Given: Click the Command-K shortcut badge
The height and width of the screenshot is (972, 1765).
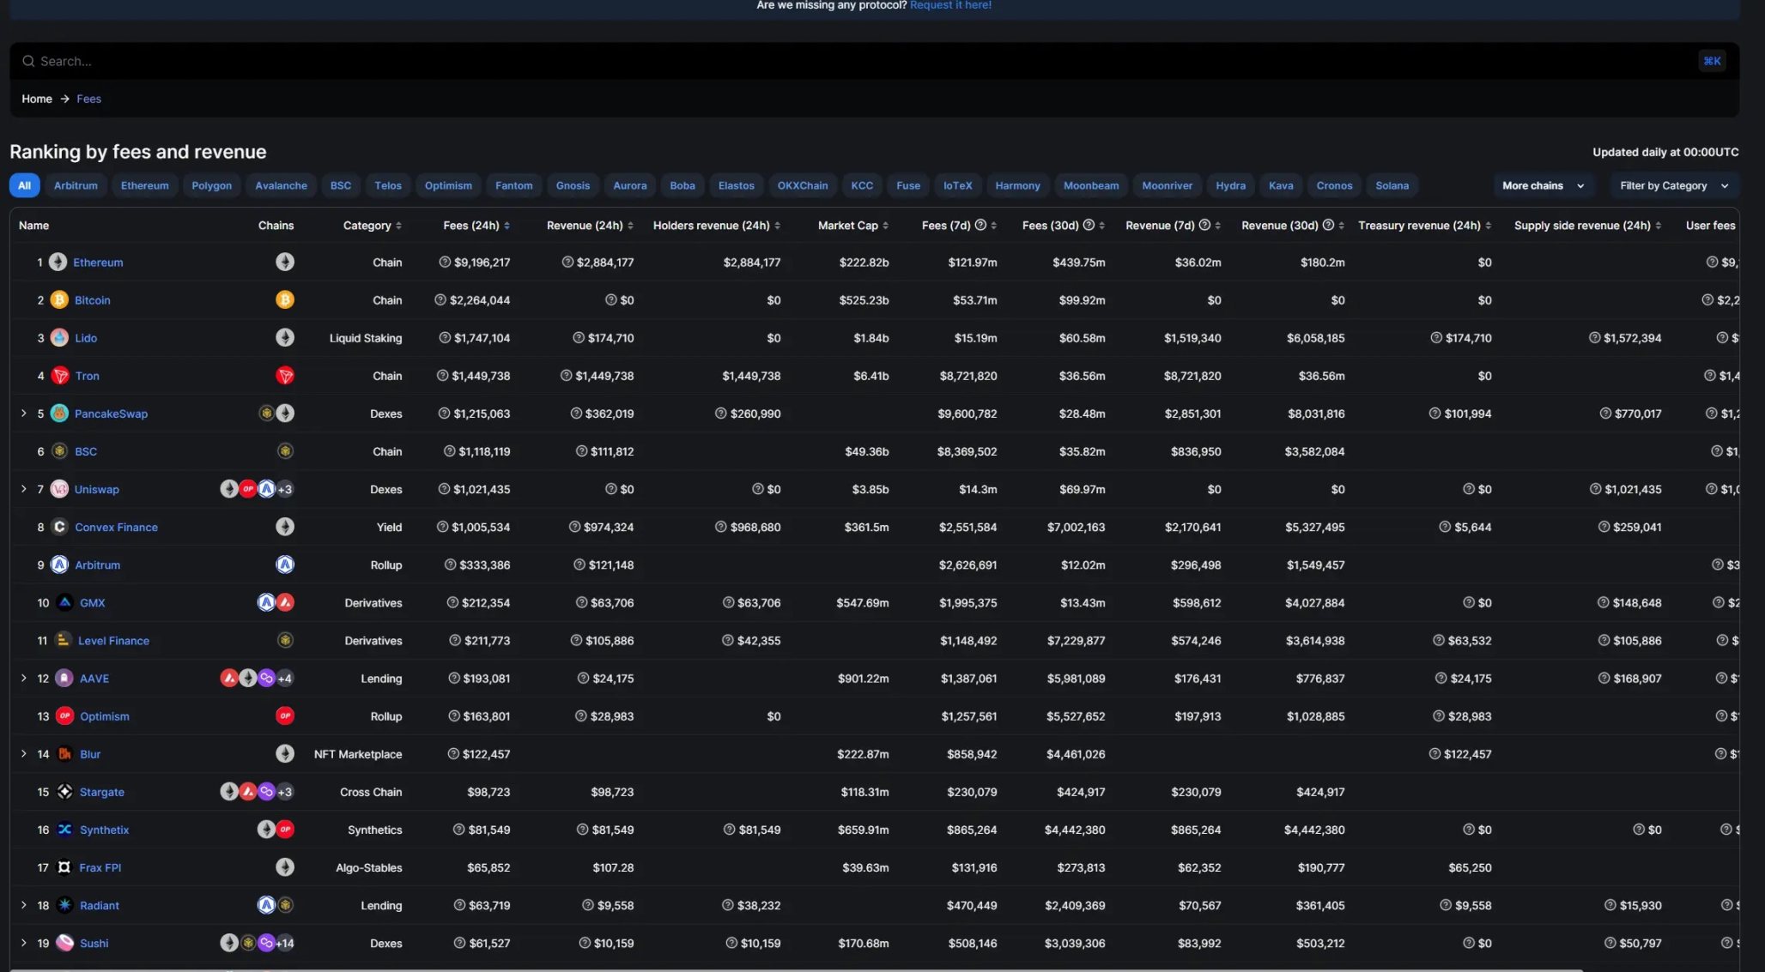Looking at the screenshot, I should point(1712,61).
